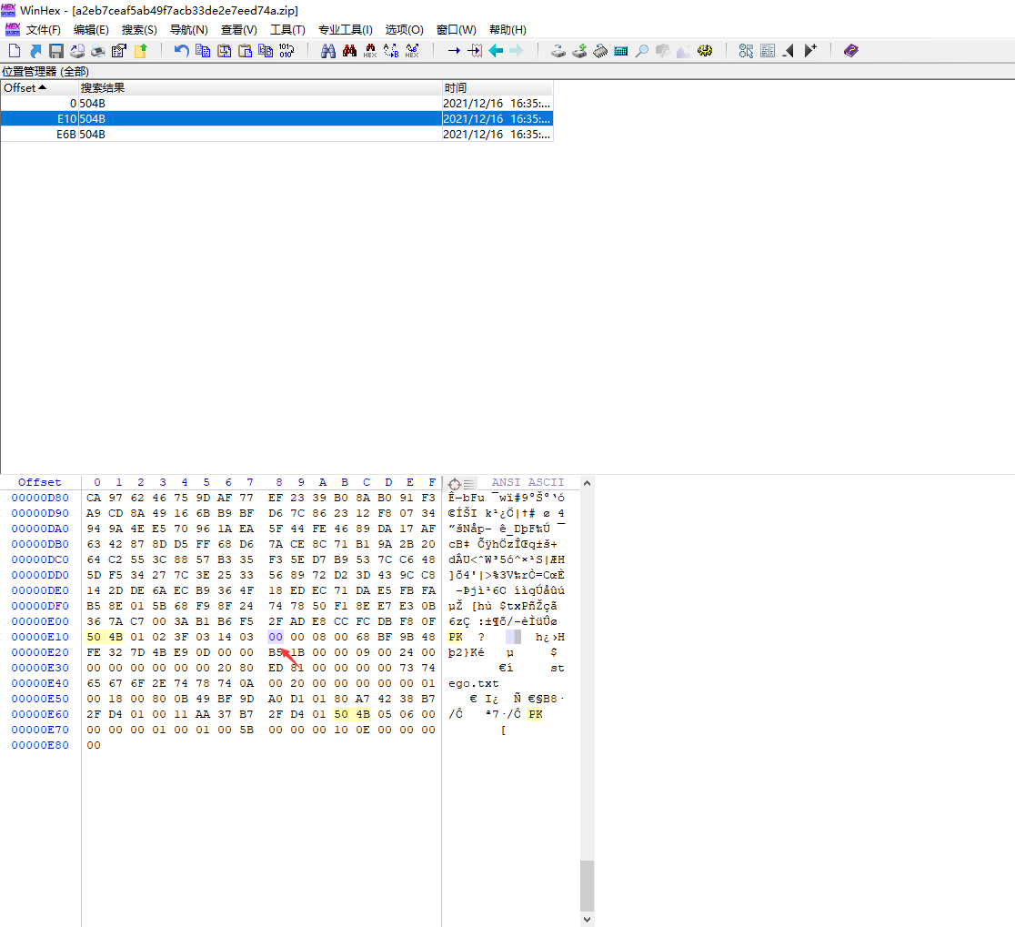1015x927 pixels.
Task: Open the 查看(V) menu
Action: pyautogui.click(x=239, y=30)
